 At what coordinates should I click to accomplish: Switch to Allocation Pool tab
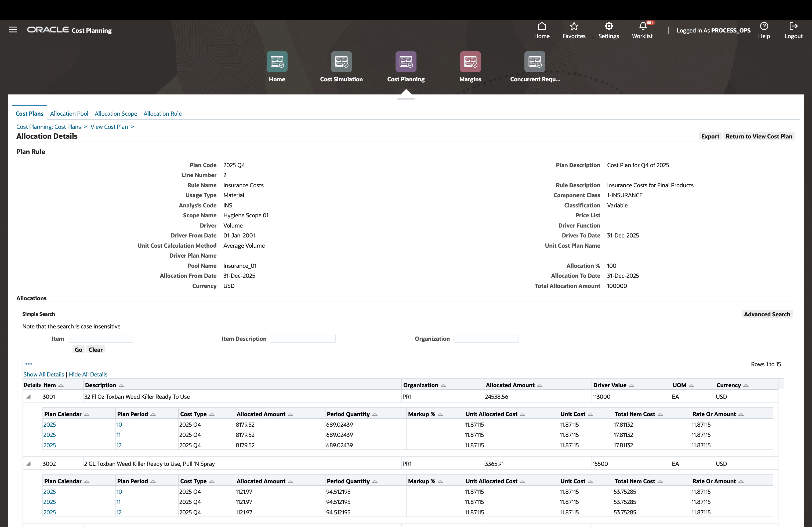(x=69, y=114)
